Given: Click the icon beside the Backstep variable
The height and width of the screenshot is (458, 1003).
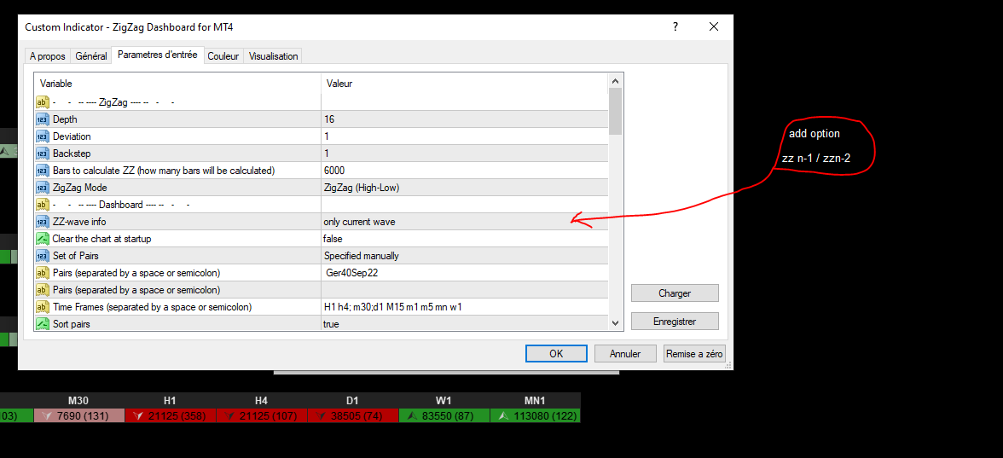Looking at the screenshot, I should coord(43,154).
